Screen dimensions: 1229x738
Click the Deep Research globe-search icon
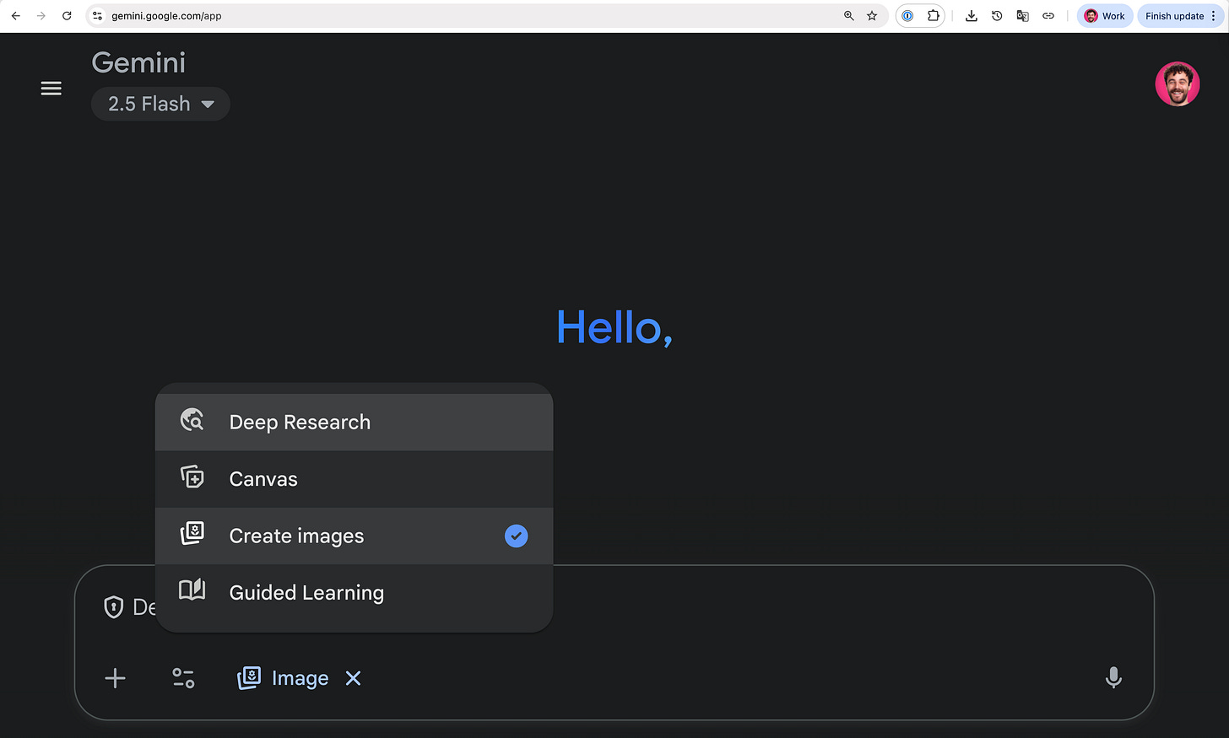pos(192,420)
